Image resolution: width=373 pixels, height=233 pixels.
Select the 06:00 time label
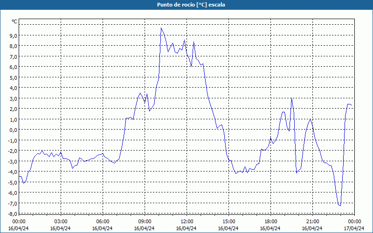(103, 222)
